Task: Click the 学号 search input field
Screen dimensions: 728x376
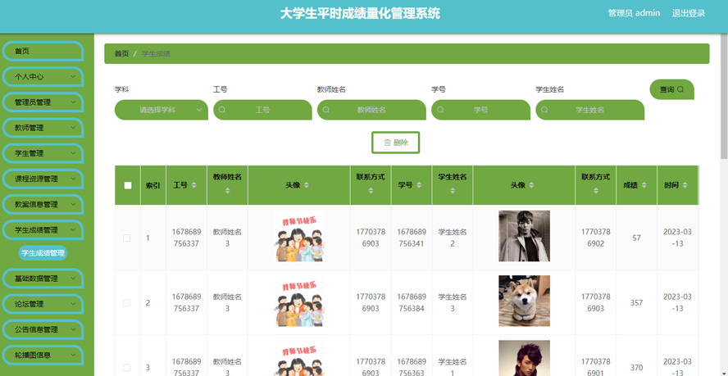Action: click(x=480, y=110)
